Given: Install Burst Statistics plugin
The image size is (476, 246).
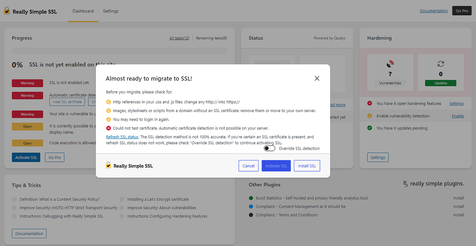Looking at the screenshot, I should (458, 198).
